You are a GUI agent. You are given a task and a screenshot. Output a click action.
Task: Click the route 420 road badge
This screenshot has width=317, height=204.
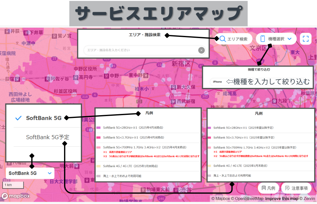pyautogui.click(x=106, y=59)
